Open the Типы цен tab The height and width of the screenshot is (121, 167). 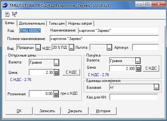point(57,23)
